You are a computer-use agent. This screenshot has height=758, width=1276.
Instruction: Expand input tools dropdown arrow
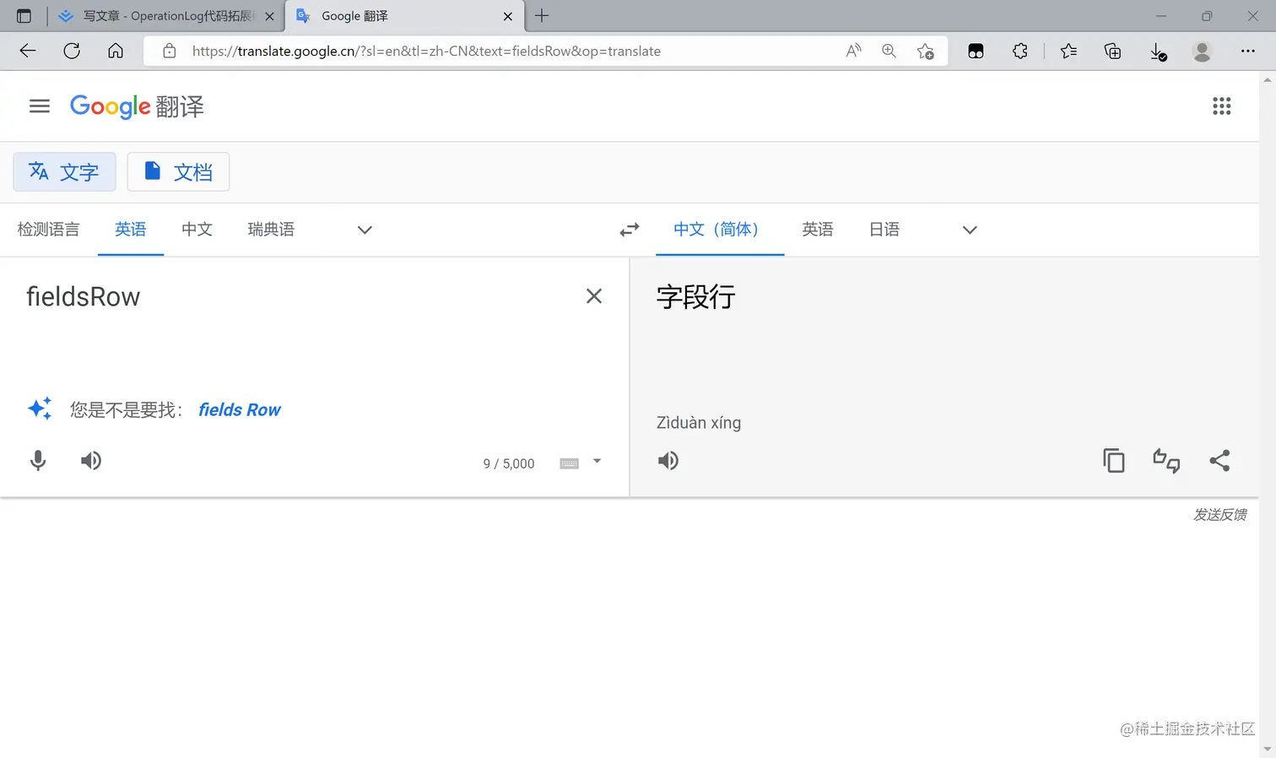tap(597, 461)
